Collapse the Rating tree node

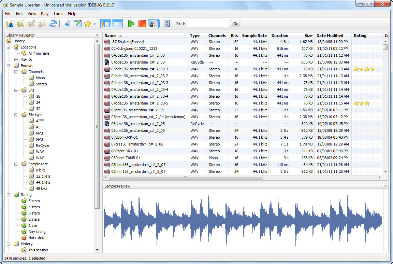point(8,195)
